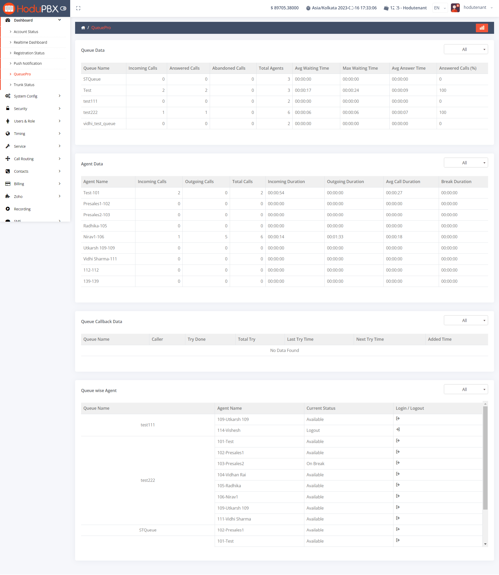This screenshot has width=499, height=575.
Task: Open fullscreen mode using the expand icon
Action: point(78,8)
